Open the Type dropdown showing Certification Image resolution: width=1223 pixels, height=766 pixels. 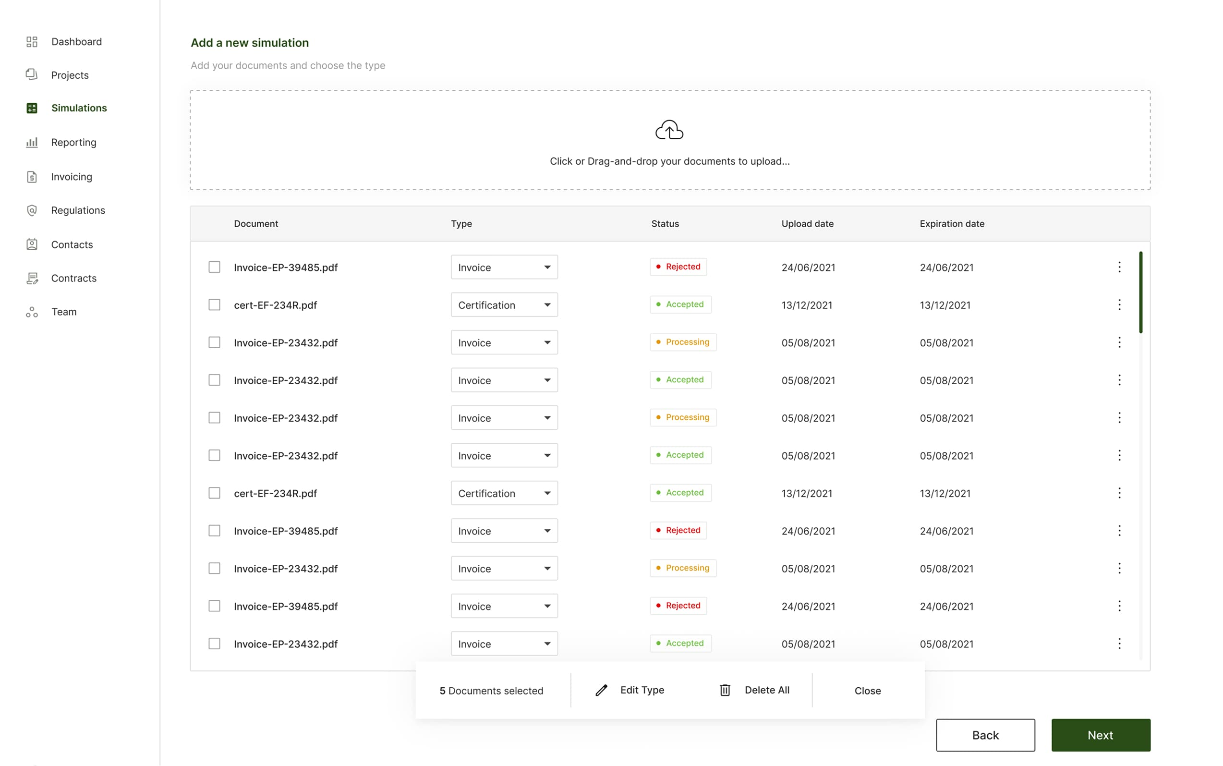(x=504, y=304)
